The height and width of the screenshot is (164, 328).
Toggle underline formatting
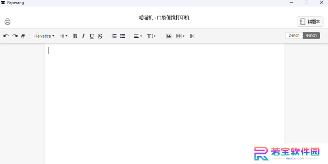pyautogui.click(x=91, y=36)
